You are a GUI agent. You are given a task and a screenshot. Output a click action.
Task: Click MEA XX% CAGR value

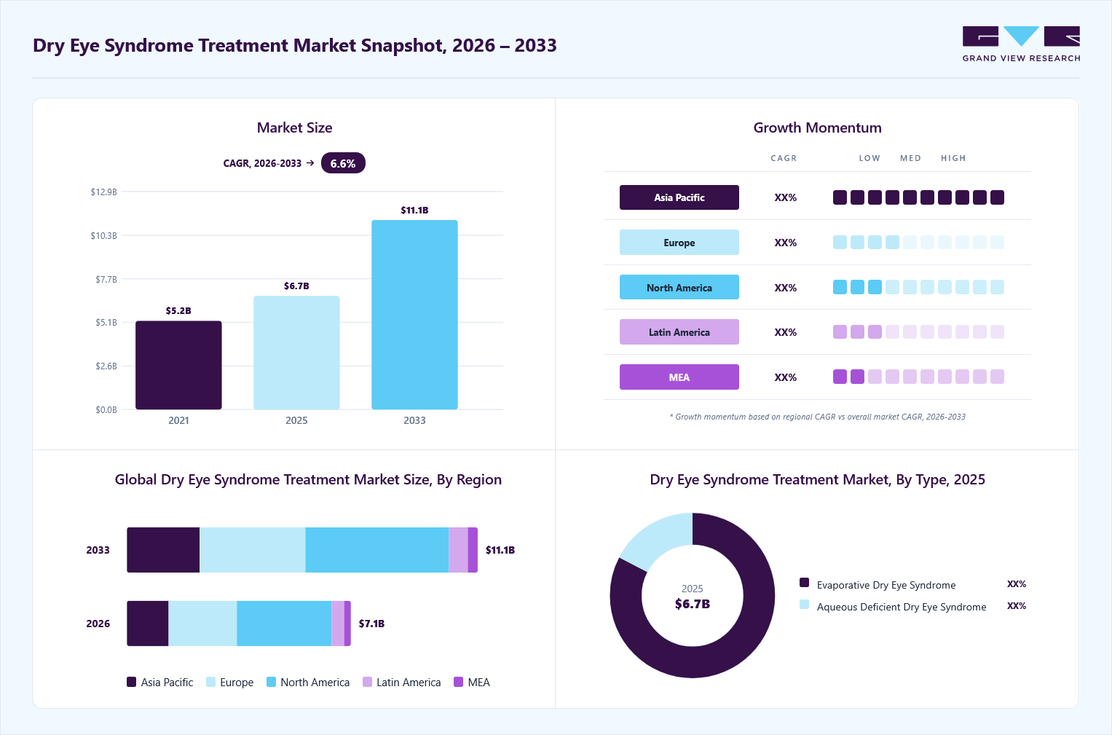coord(785,377)
